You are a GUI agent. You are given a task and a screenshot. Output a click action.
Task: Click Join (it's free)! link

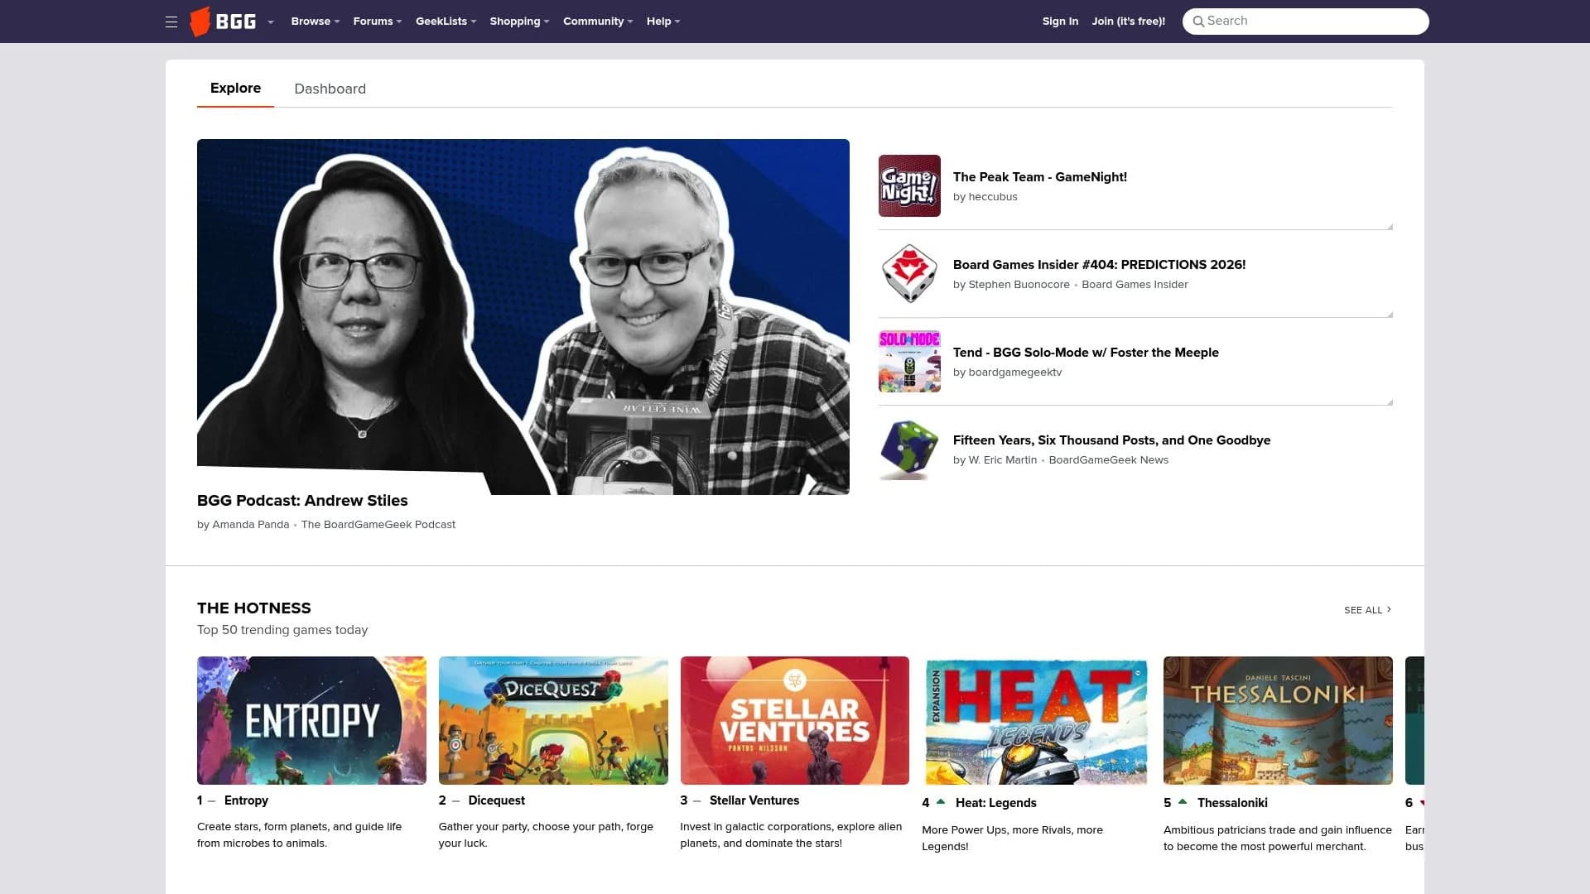[x=1128, y=22]
